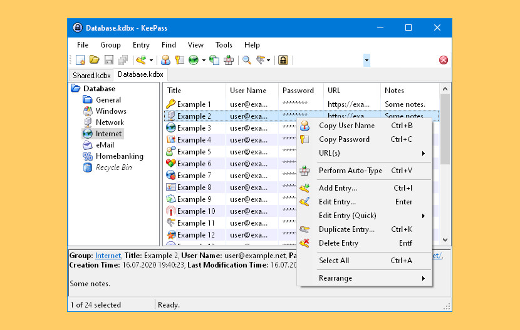Open the View menu
The image size is (520, 330).
pyautogui.click(x=195, y=44)
